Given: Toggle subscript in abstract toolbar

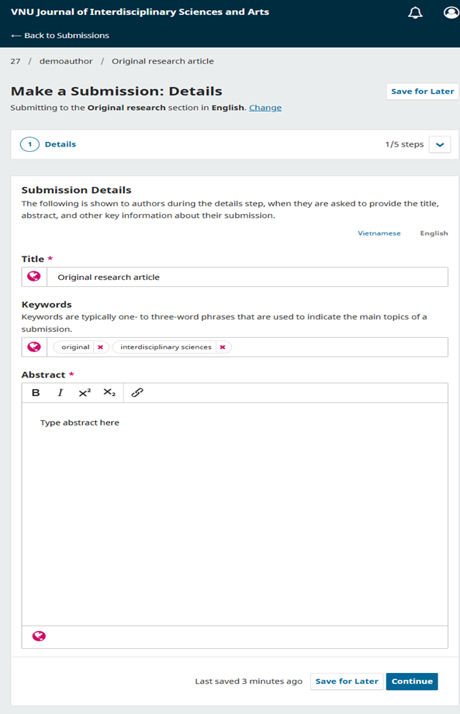Looking at the screenshot, I should pos(109,392).
